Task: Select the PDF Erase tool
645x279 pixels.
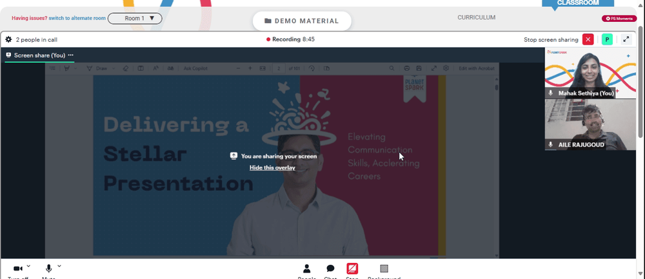Action: pos(126,68)
